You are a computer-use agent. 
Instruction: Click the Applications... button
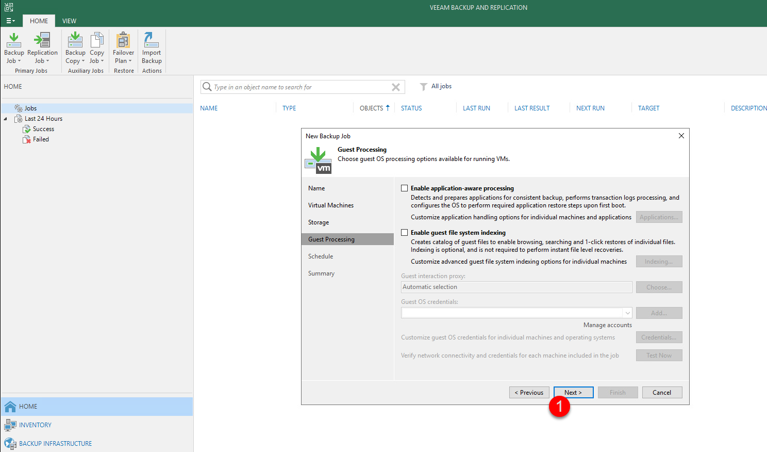click(x=659, y=217)
